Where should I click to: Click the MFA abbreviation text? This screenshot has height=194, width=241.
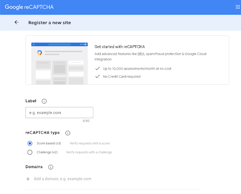click(141, 54)
